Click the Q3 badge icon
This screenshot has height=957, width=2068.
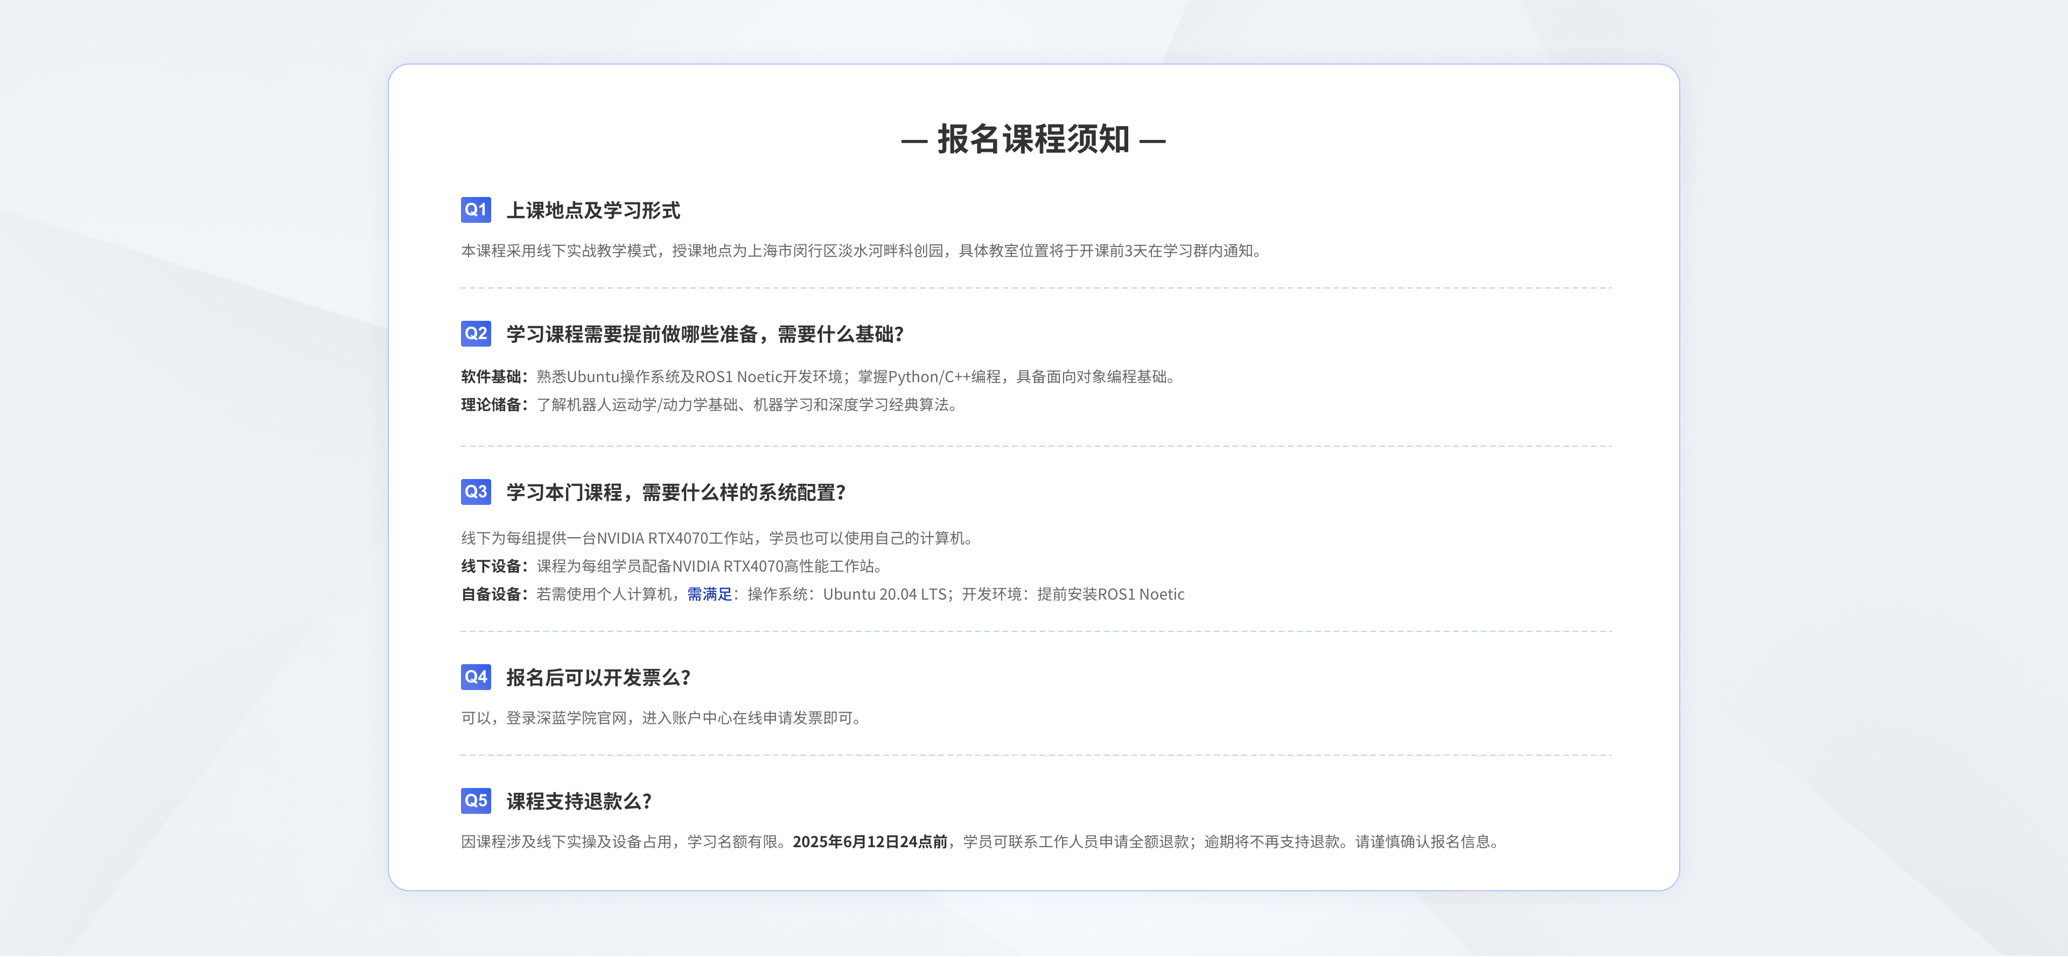pyautogui.click(x=476, y=491)
